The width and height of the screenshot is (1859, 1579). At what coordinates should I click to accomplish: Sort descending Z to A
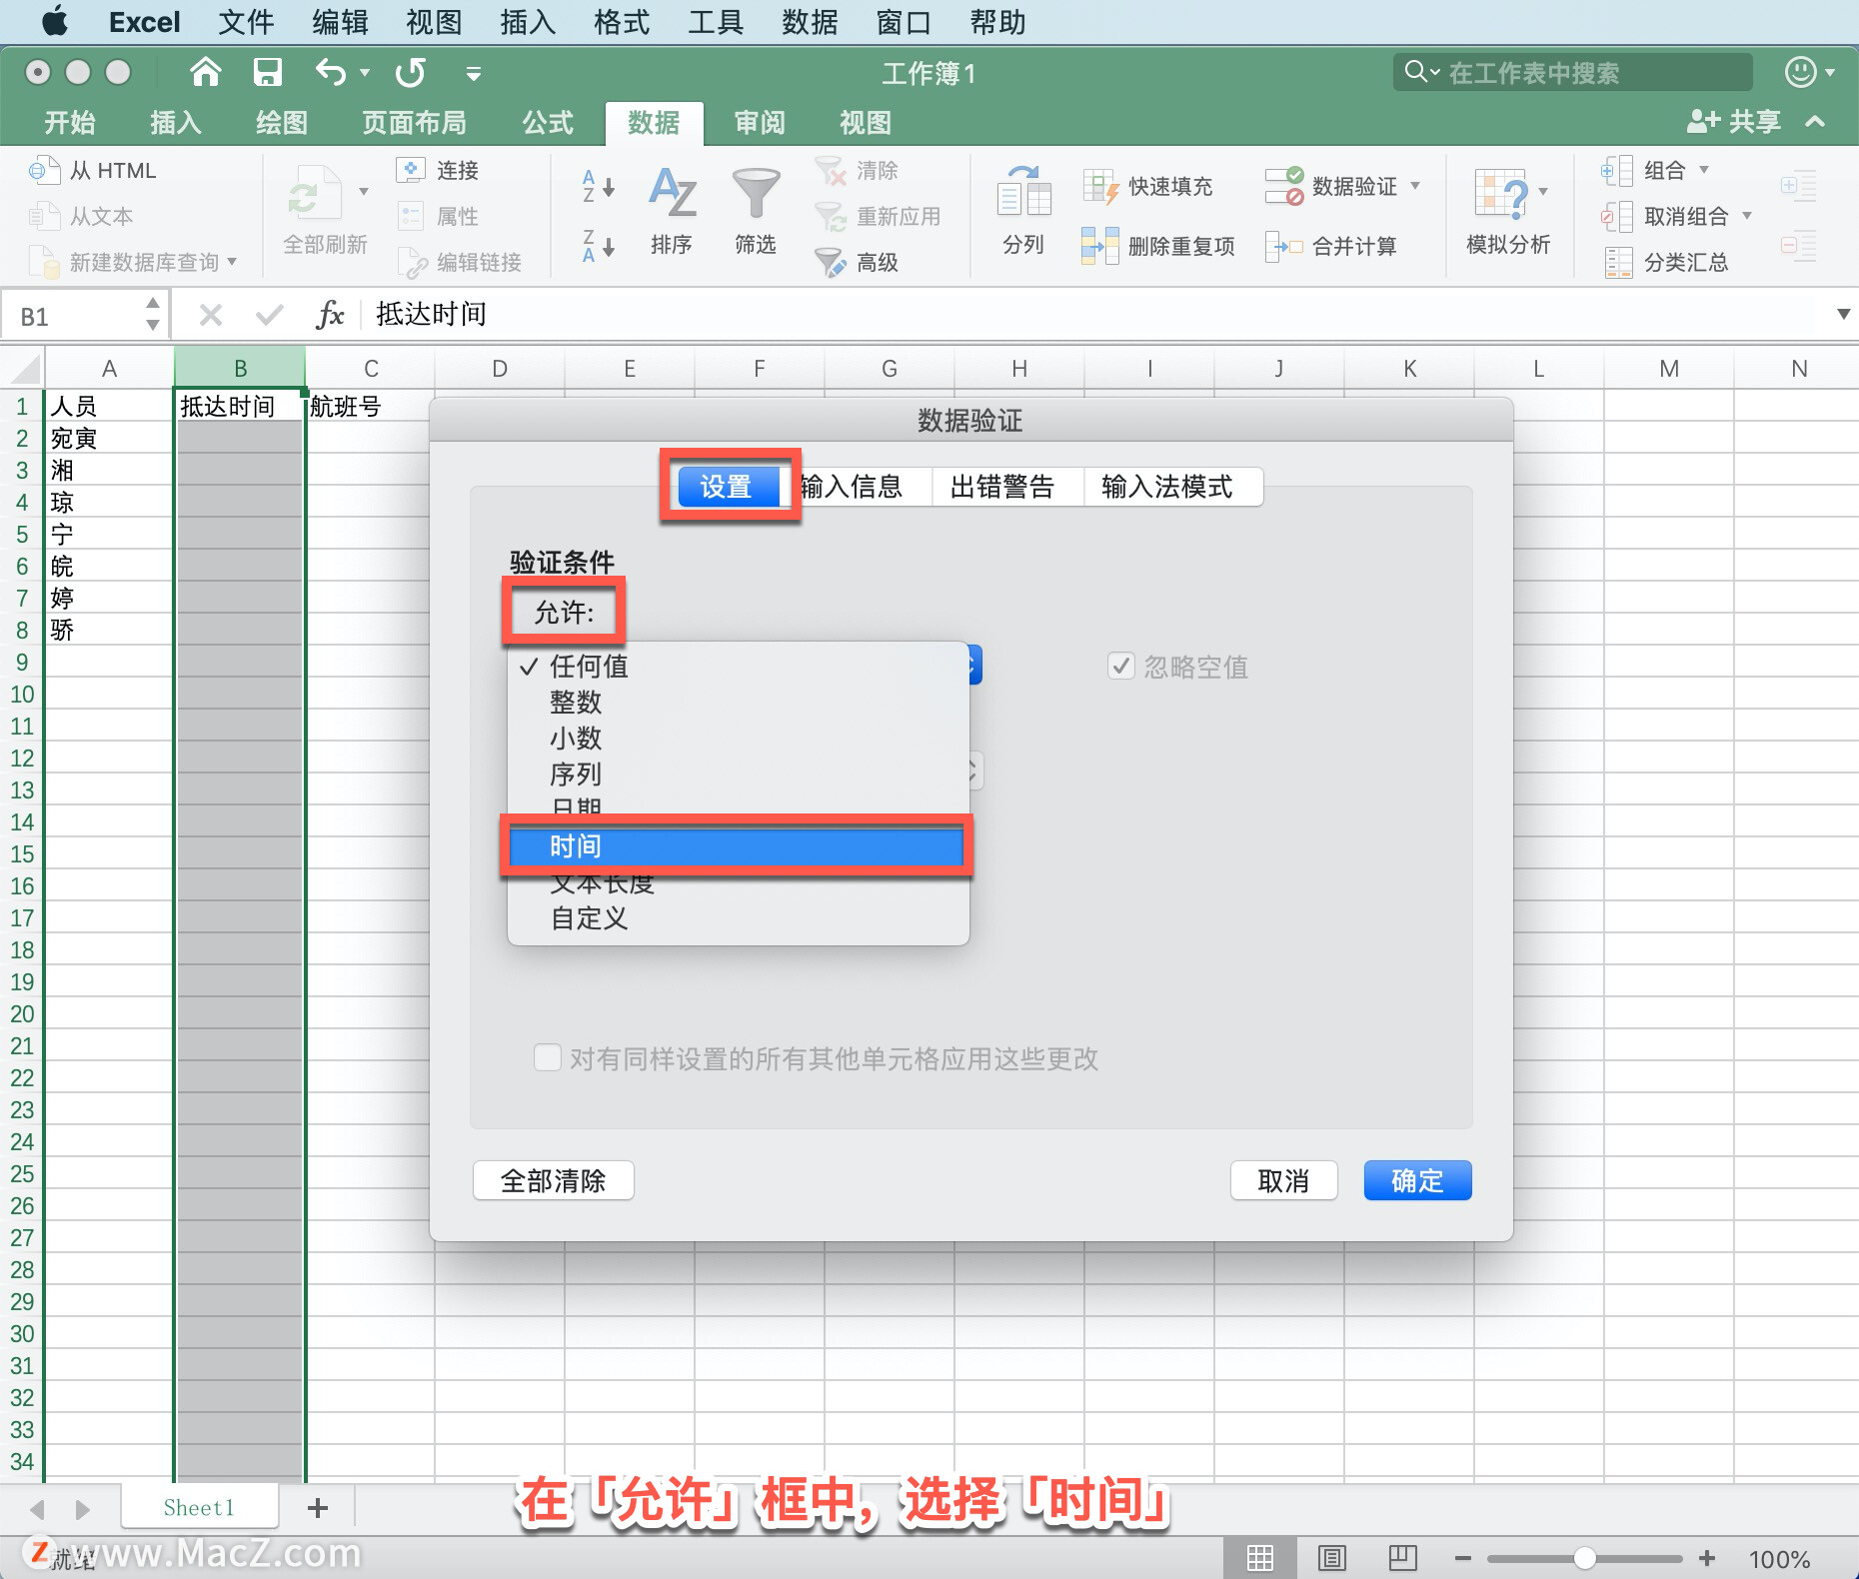[598, 246]
